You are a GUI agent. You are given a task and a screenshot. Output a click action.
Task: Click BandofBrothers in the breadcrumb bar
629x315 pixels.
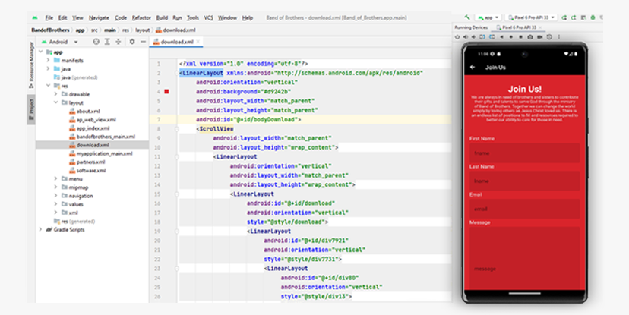pyautogui.click(x=50, y=30)
